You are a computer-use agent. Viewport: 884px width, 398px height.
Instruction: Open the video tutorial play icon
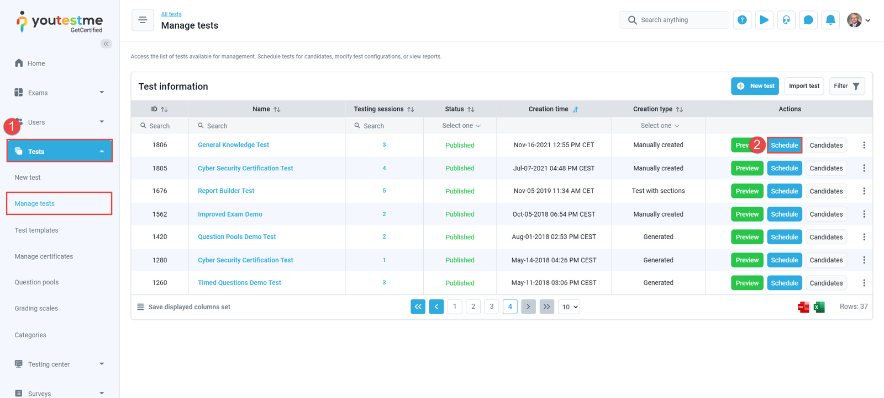(764, 20)
